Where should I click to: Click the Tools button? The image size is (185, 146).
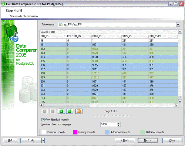coord(31,141)
